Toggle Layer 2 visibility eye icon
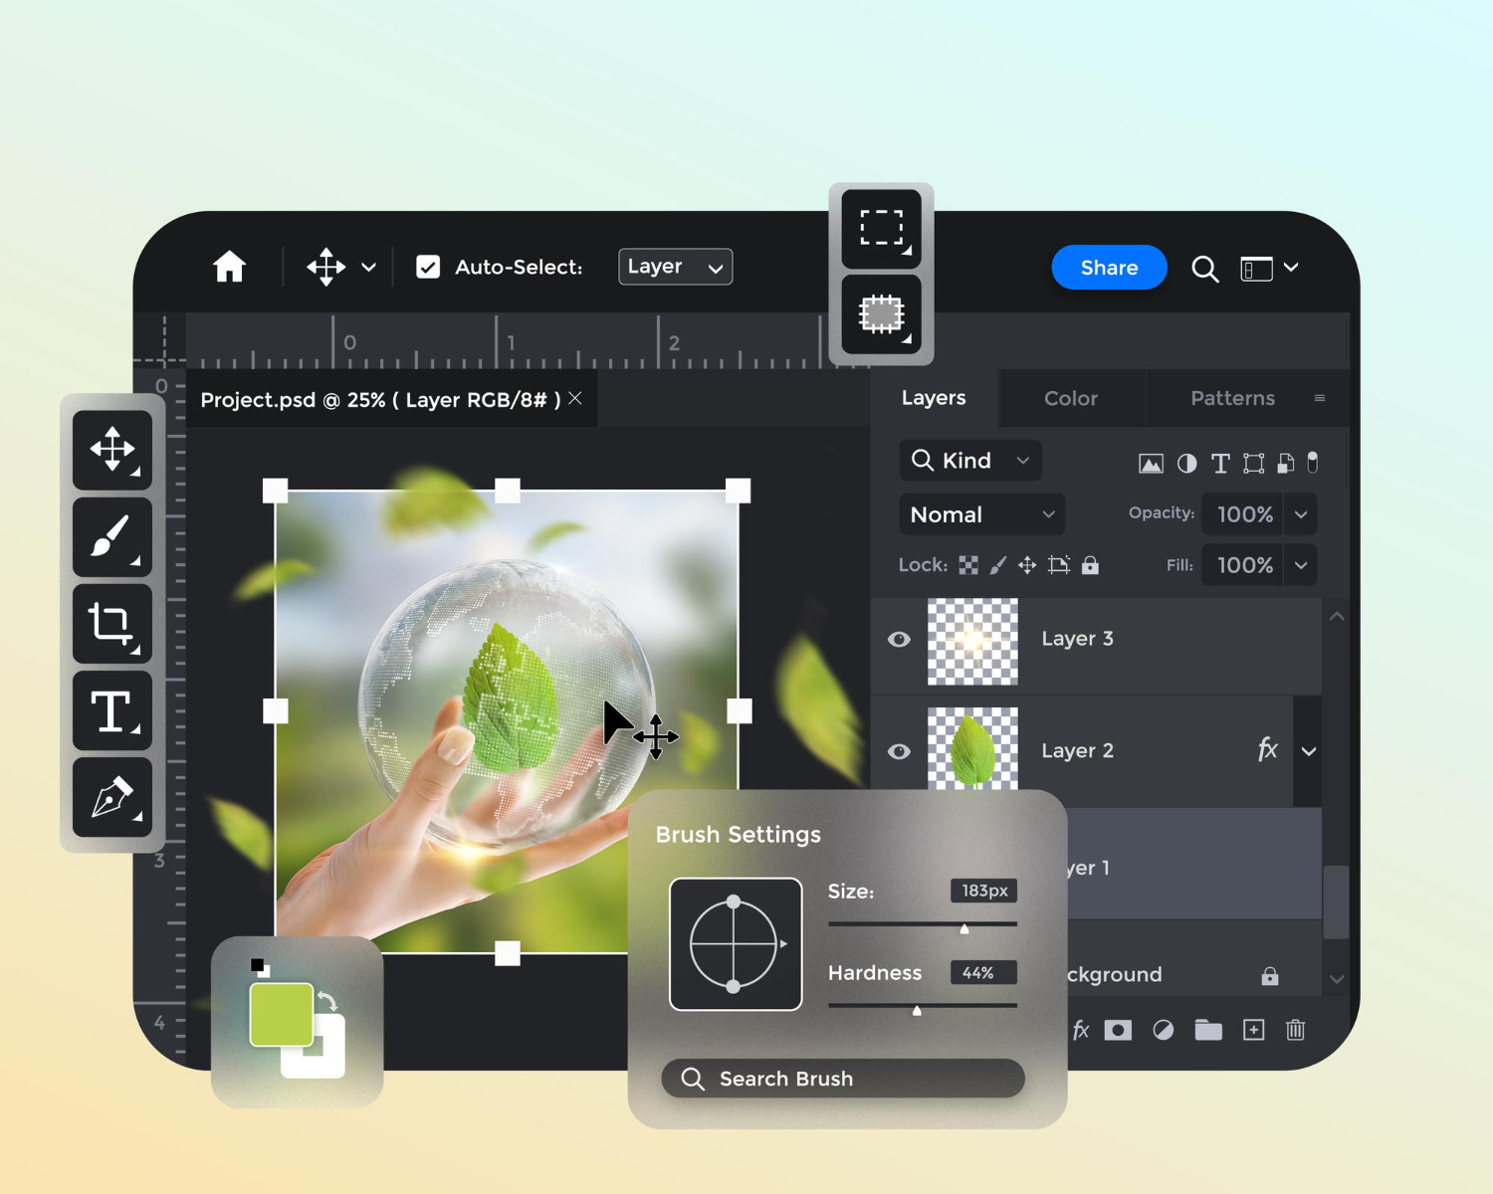 [x=899, y=751]
